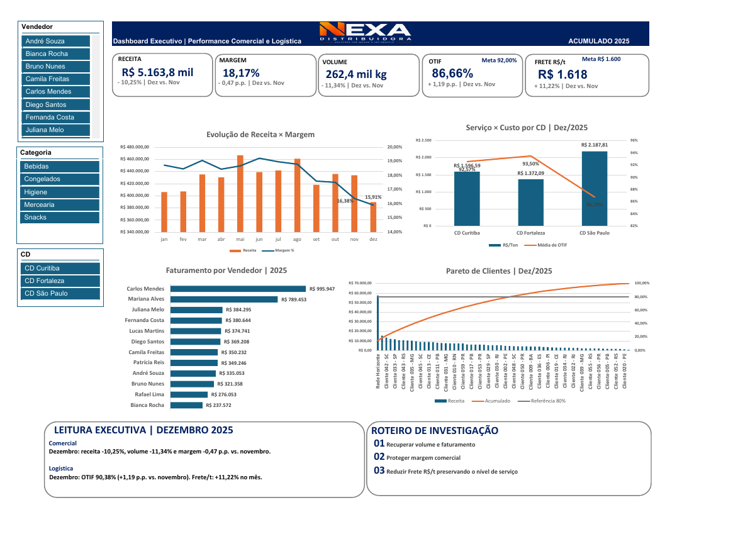Select Mercearia category
Image resolution: width=755 pixels, height=534 pixels.
(60, 205)
